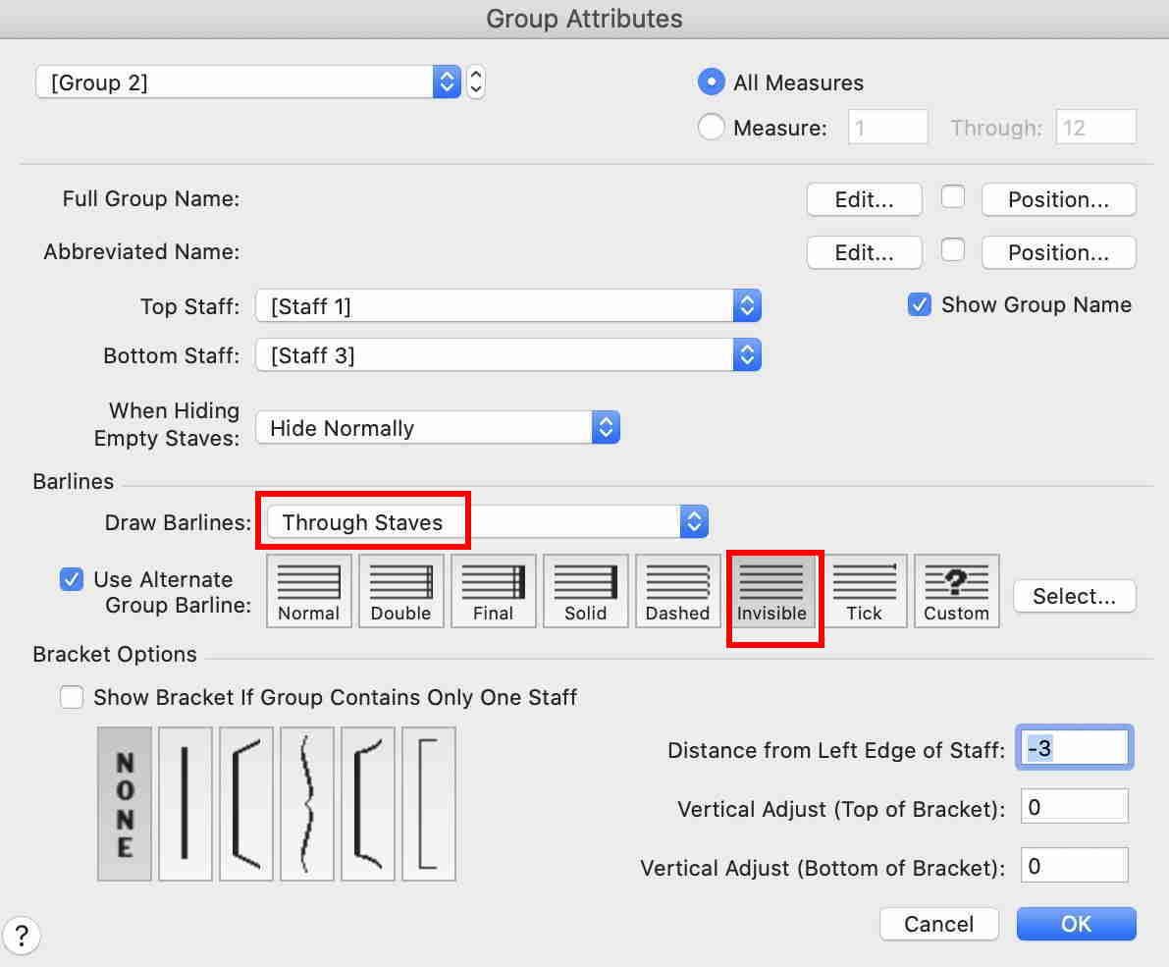
Task: Click Edit for Full Group Name
Action: tap(864, 199)
